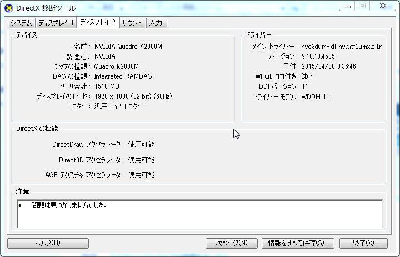
Task: Click 情報をすべて保存(S)... button
Action: pyautogui.click(x=298, y=243)
